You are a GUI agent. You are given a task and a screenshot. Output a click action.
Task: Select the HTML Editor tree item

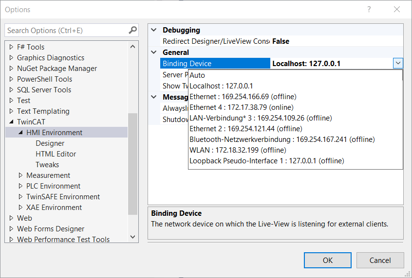(56, 154)
